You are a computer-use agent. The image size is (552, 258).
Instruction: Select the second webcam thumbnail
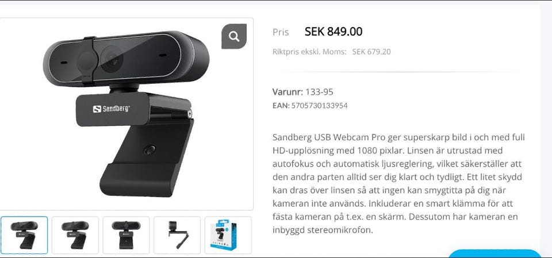pyautogui.click(x=75, y=235)
